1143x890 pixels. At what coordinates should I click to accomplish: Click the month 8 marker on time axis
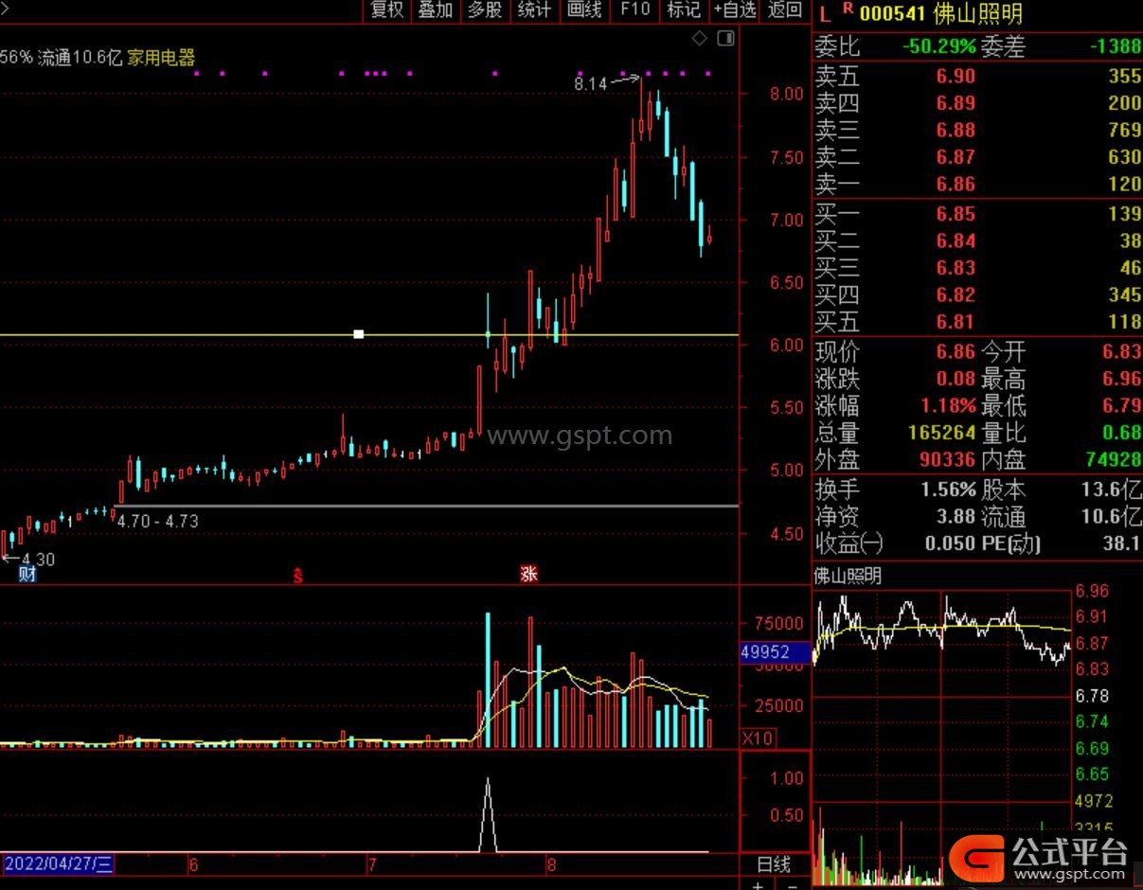tap(550, 864)
